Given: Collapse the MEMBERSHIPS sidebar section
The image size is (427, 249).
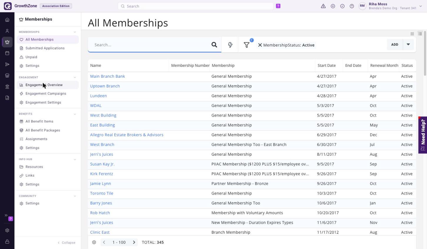Looking at the screenshot, I should [75, 32].
